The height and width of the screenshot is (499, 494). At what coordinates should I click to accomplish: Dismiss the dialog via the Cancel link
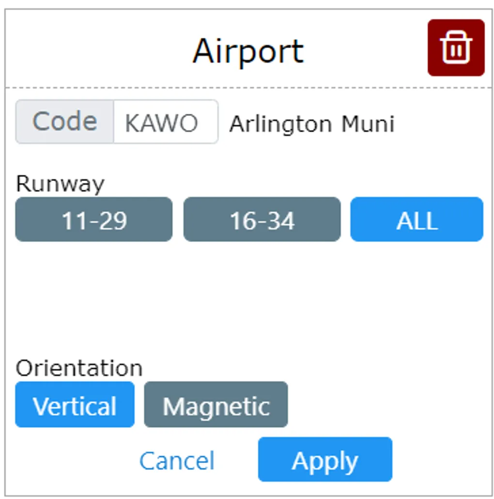click(x=177, y=460)
